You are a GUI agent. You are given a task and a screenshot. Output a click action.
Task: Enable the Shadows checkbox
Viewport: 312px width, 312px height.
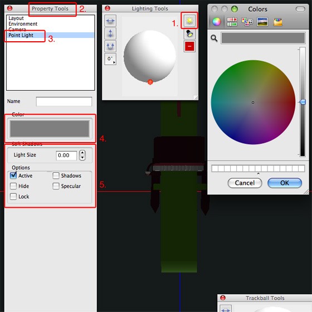coord(56,175)
